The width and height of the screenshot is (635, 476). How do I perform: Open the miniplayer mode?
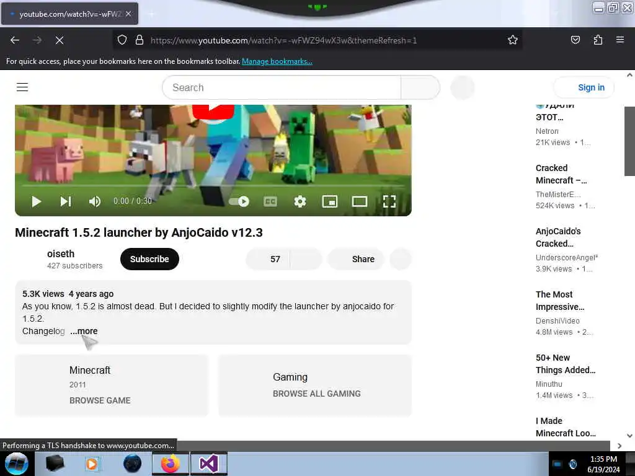[x=330, y=201]
